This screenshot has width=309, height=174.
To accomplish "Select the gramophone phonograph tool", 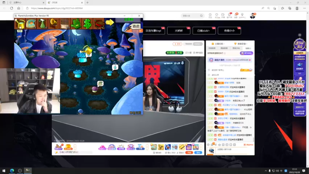I will [53, 24].
